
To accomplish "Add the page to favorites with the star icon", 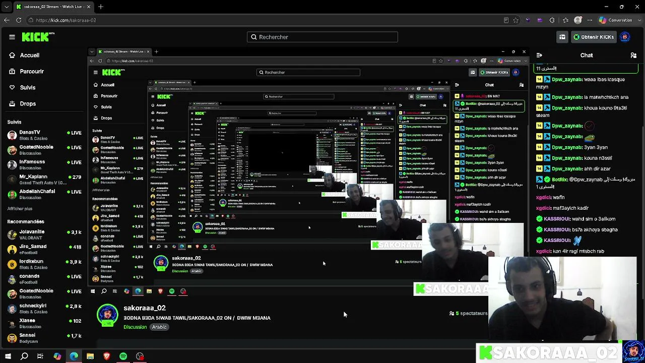I will 515,20.
